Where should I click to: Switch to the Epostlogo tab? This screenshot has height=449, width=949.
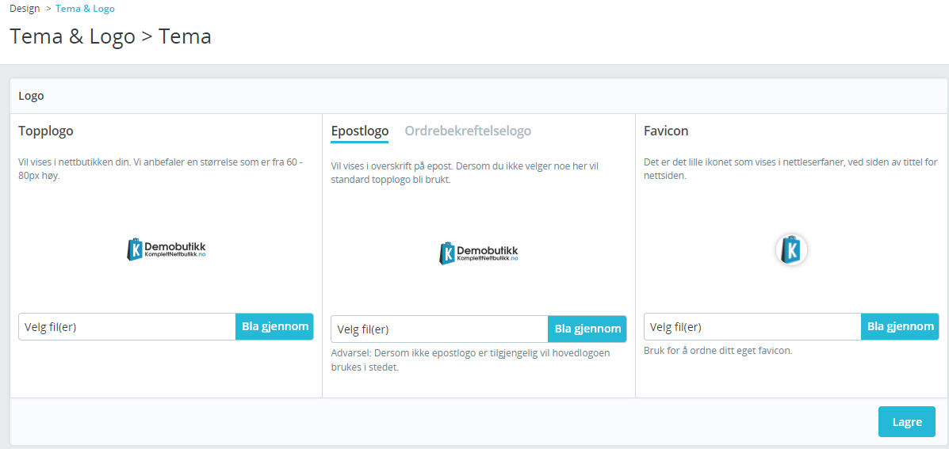click(359, 131)
